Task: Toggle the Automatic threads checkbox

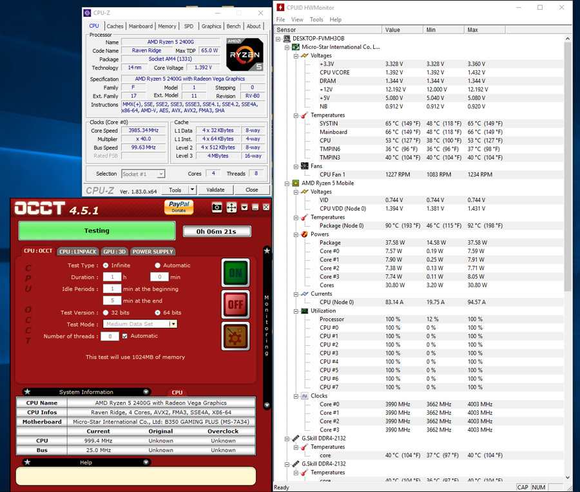Action: click(x=125, y=336)
